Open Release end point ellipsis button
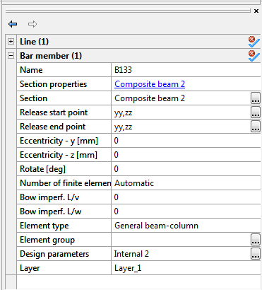Image resolution: width=262 pixels, height=290 pixels. pyautogui.click(x=256, y=127)
